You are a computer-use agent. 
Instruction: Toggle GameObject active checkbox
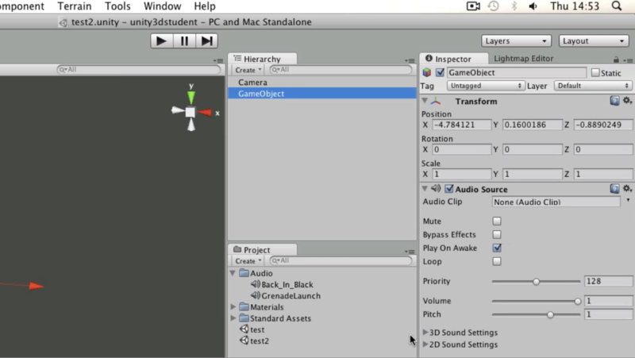click(x=440, y=72)
